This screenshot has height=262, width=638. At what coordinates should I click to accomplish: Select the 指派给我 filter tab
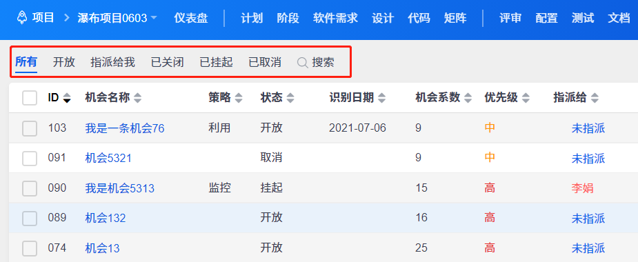click(x=112, y=62)
